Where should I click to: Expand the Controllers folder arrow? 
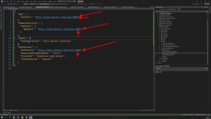point(160,37)
